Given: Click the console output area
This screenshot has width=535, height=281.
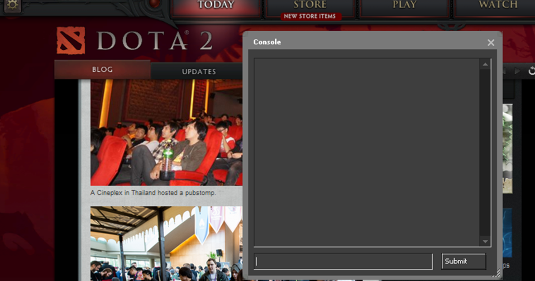Looking at the screenshot, I should click(x=367, y=152).
